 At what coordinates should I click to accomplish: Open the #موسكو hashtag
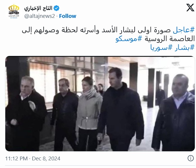tap(129, 39)
